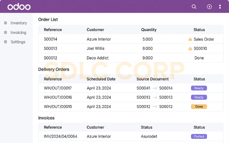Sort Order List by Customer header
Screen dimensions: 229x143
pyautogui.click(x=96, y=30)
